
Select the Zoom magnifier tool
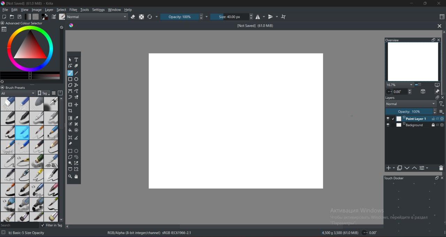(x=70, y=176)
